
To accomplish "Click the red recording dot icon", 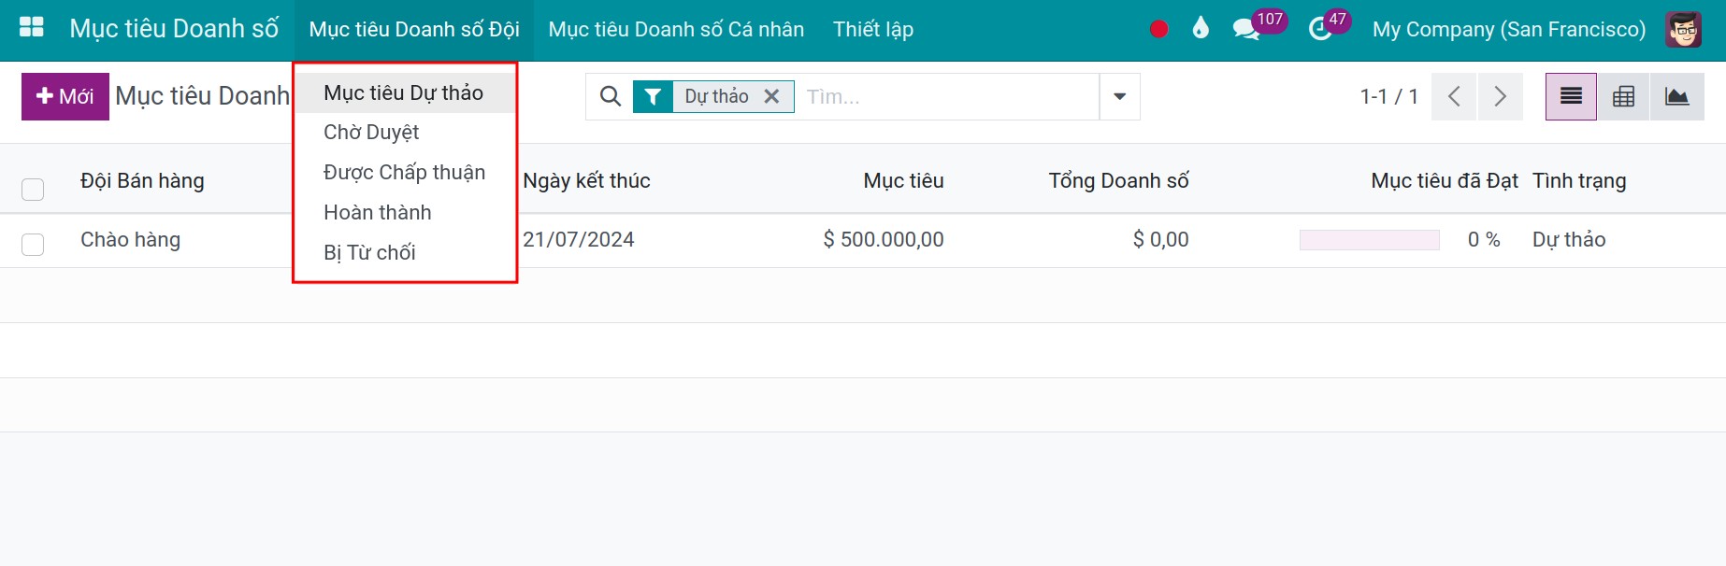I will click(x=1158, y=29).
